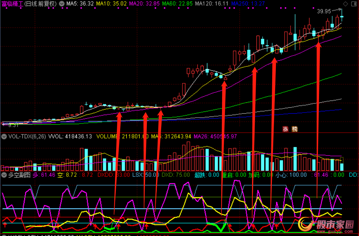Select the MA120 moving average label
This screenshot has width=359, height=236.
coord(212,4)
